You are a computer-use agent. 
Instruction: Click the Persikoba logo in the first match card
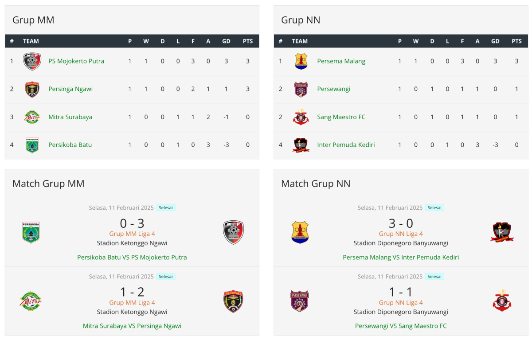31,232
